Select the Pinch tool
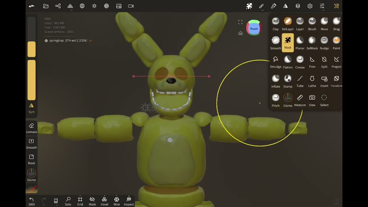368x207 pixels. [x=275, y=100]
